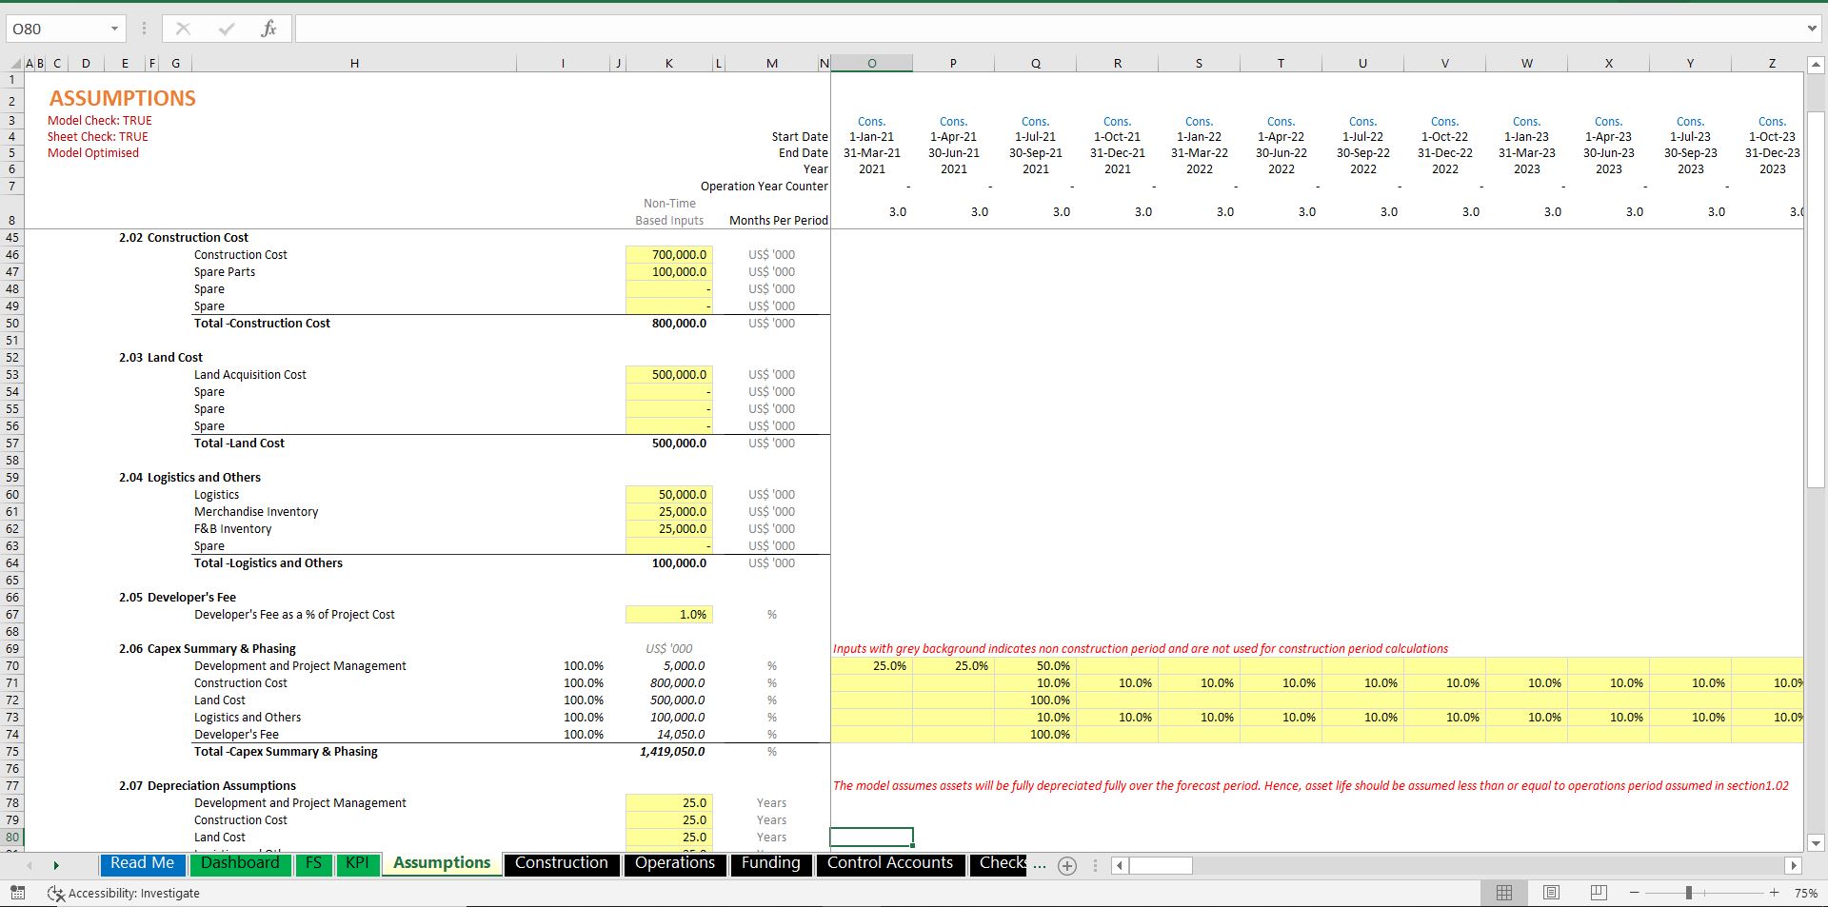This screenshot has width=1828, height=907.
Task: Adjust the zoom slider handle
Action: (1688, 893)
